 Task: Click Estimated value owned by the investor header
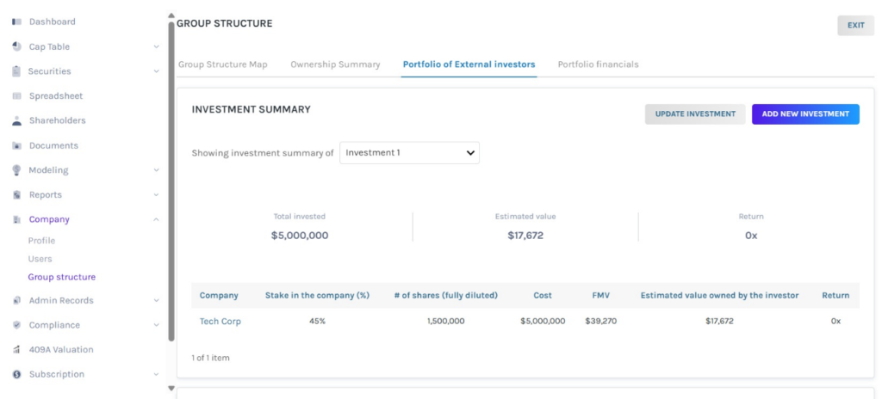pyautogui.click(x=719, y=296)
